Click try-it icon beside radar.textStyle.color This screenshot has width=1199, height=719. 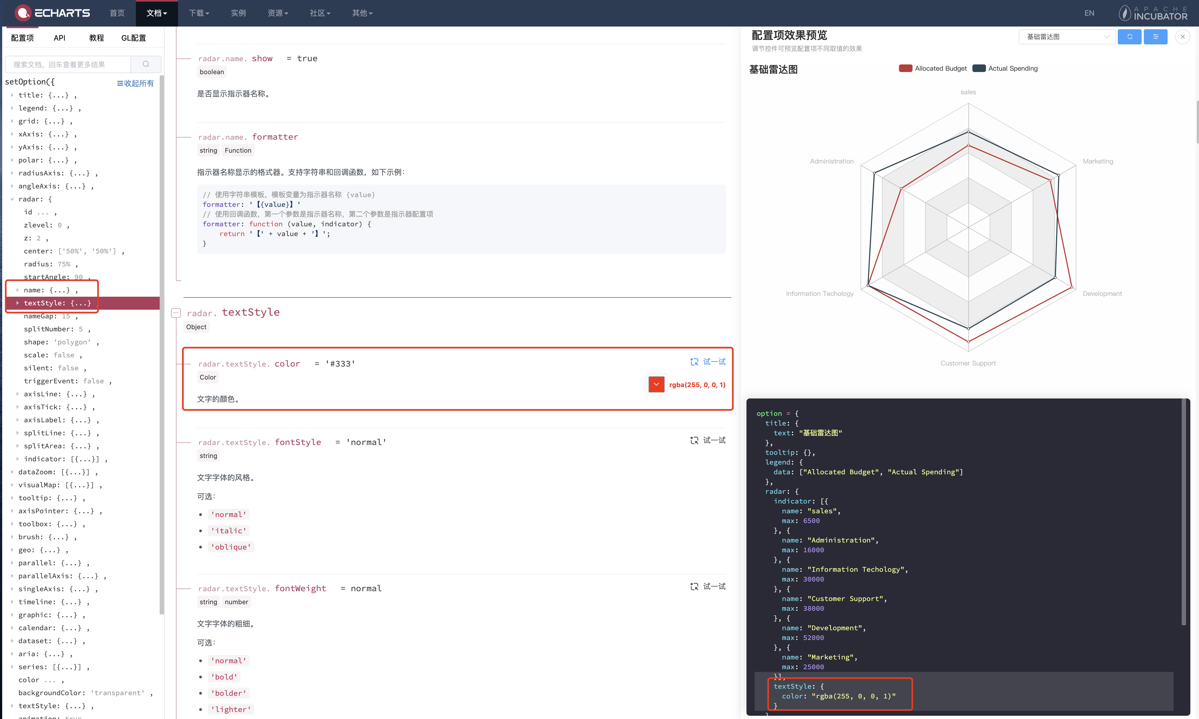(x=694, y=362)
